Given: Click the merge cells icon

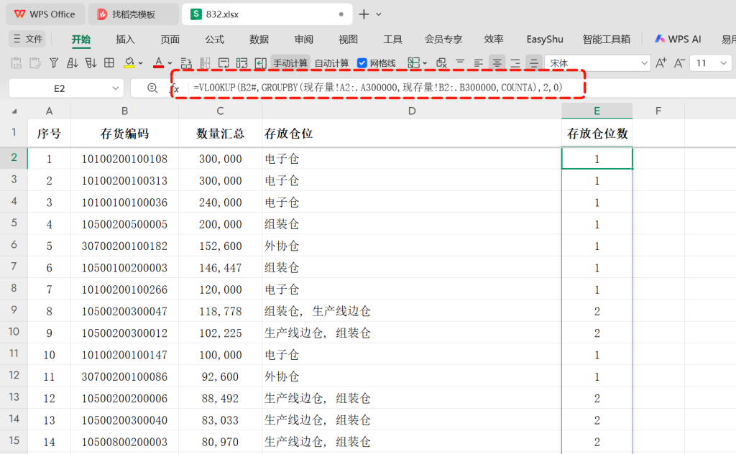Looking at the screenshot, I should [413, 62].
